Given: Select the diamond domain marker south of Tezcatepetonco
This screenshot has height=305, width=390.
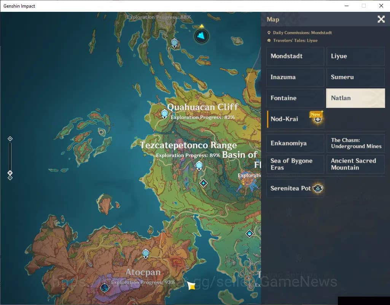Looking at the screenshot, I should [203, 183].
